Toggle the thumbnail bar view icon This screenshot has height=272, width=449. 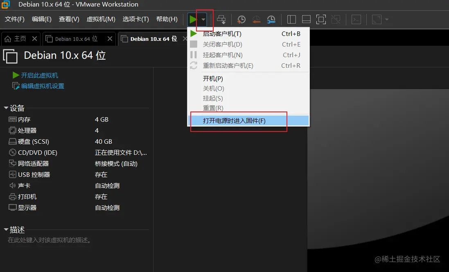click(306, 20)
